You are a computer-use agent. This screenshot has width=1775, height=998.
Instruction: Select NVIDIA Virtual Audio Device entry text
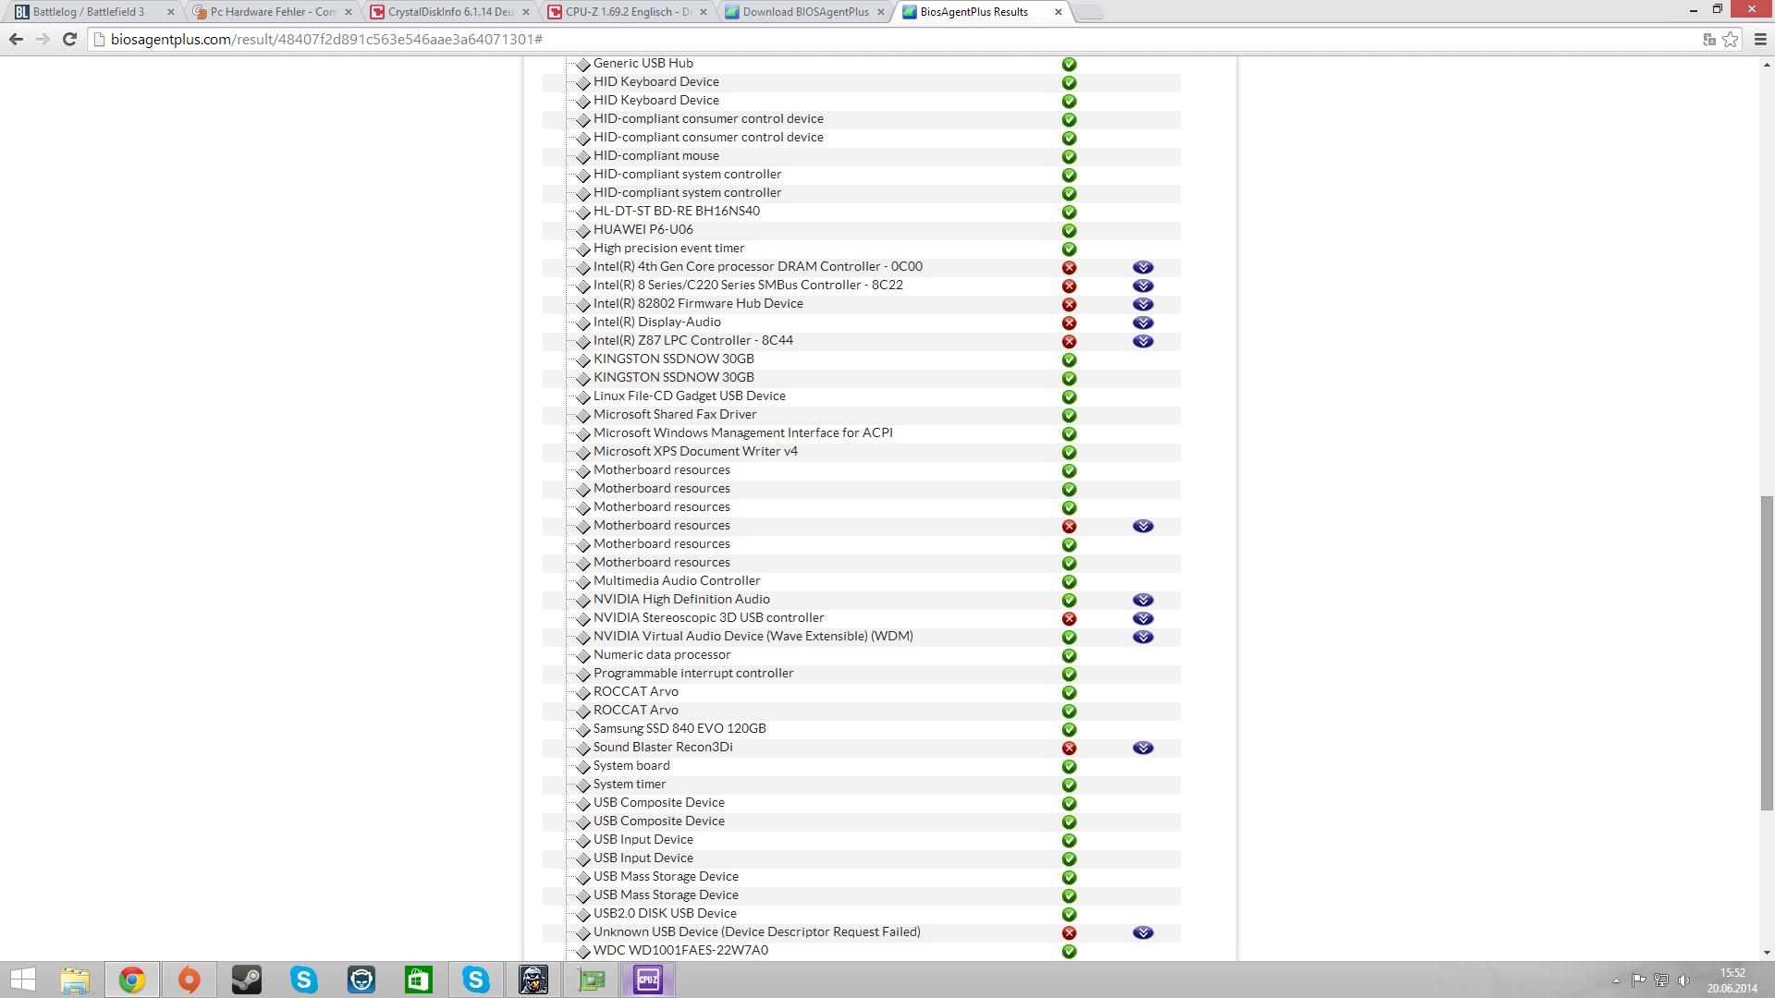pyautogui.click(x=753, y=636)
